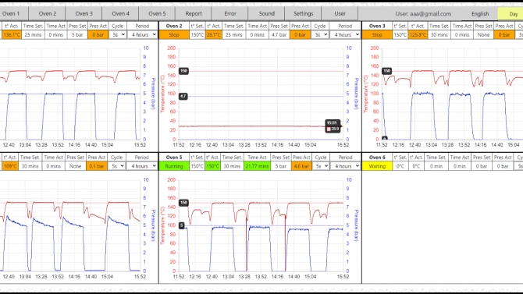Click the Oven 2 panel title
The image size is (523, 294).
click(x=174, y=26)
